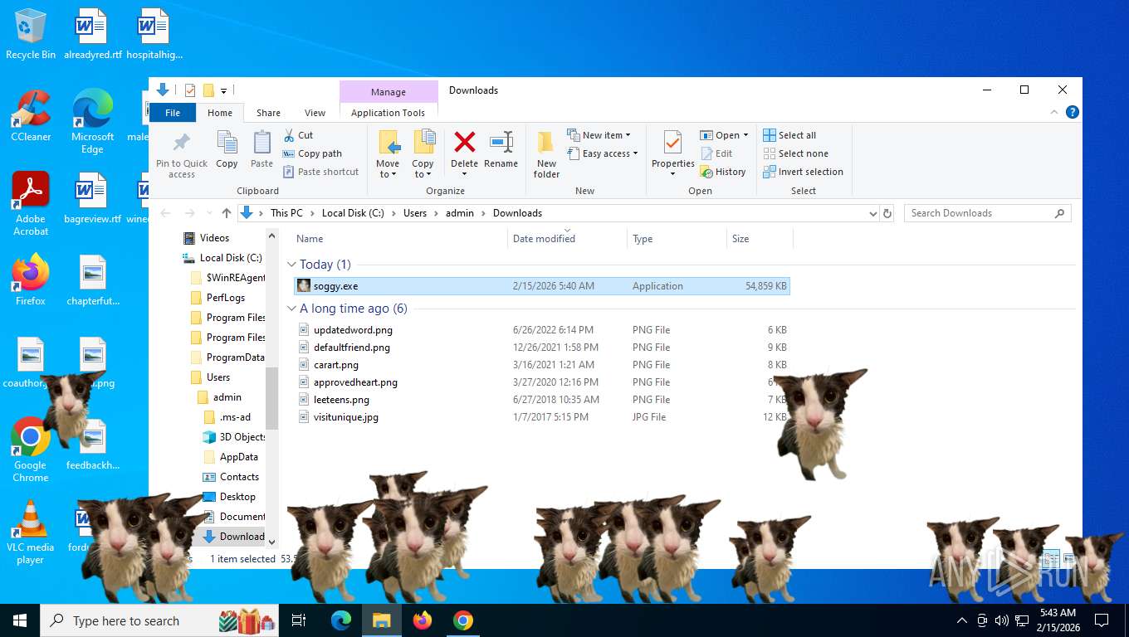Click Manage contextual tab

point(389,92)
